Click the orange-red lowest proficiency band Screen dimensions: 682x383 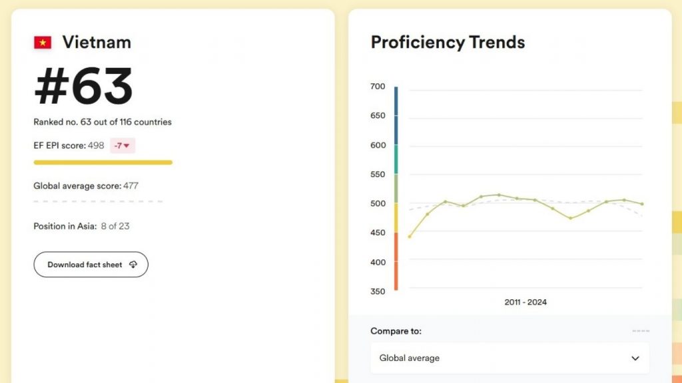396,261
